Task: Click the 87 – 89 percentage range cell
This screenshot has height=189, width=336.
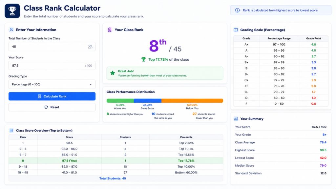Action: click(279, 62)
